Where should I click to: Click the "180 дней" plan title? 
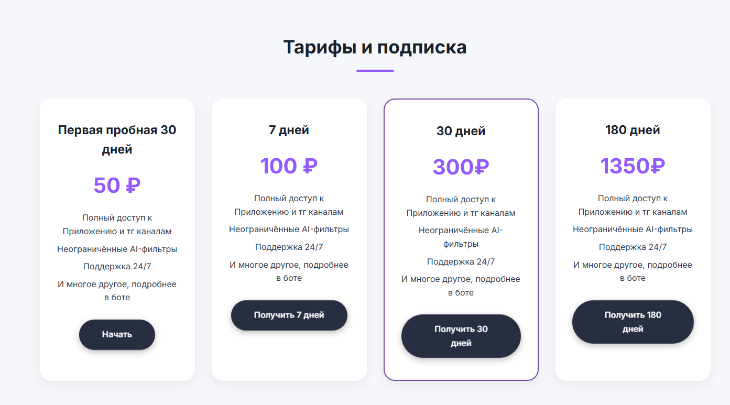[633, 130]
